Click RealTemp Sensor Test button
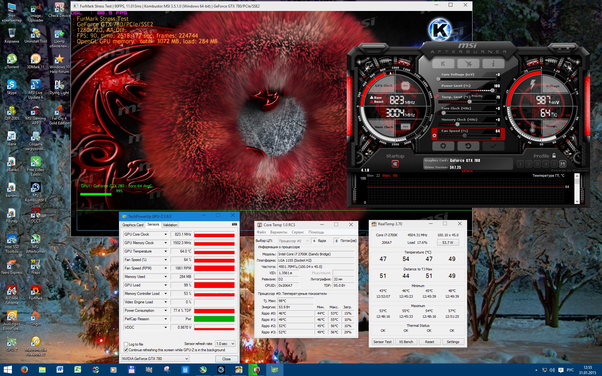 (382, 342)
